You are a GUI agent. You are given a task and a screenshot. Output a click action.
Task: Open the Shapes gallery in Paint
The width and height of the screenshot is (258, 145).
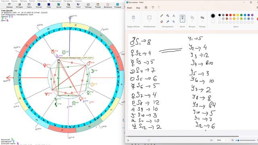tap(192, 17)
